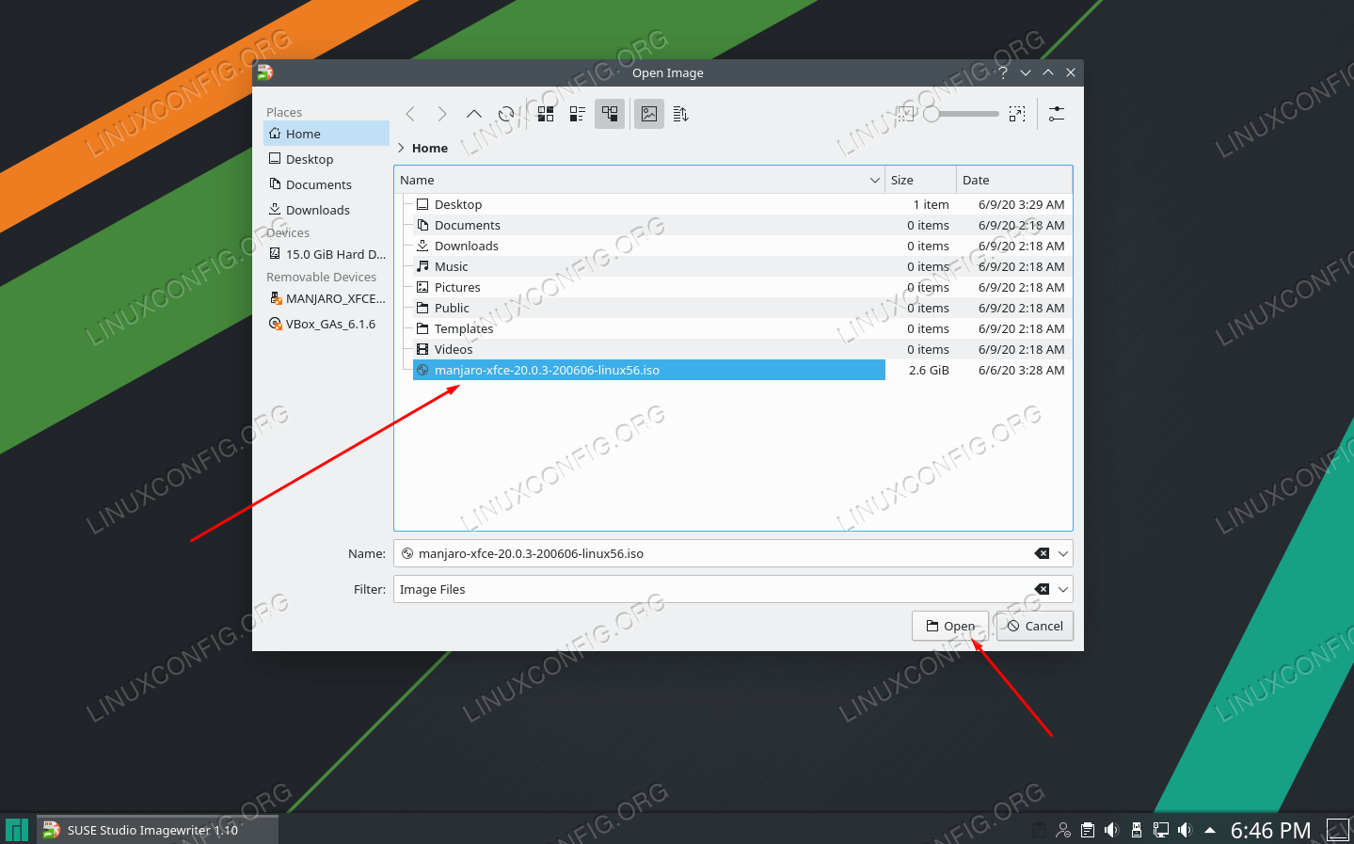Click the Home breadcrumb label
Image resolution: width=1354 pixels, height=844 pixels.
[430, 148]
